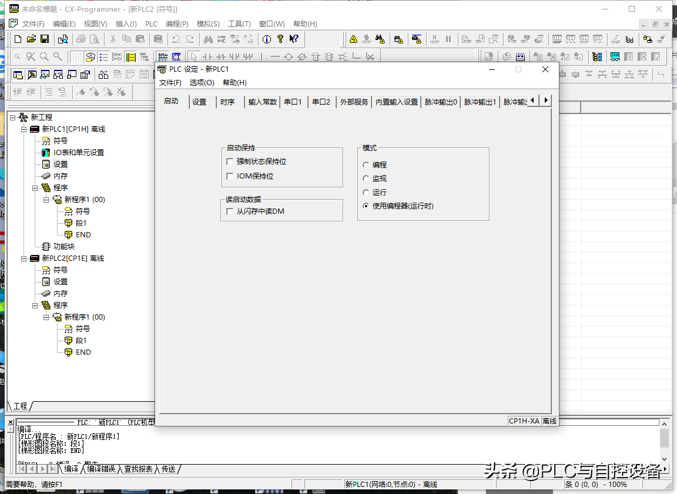677x494 pixels.
Task: Open 工具(T) menu in main window
Action: click(x=239, y=23)
